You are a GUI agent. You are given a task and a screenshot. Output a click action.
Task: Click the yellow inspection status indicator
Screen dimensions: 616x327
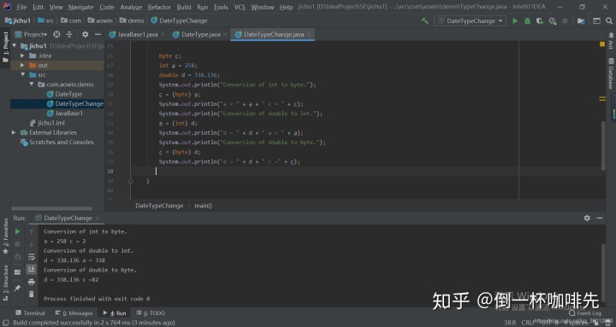click(602, 44)
